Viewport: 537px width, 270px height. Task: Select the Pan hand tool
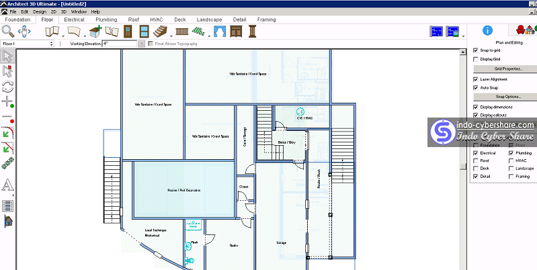[x=24, y=32]
